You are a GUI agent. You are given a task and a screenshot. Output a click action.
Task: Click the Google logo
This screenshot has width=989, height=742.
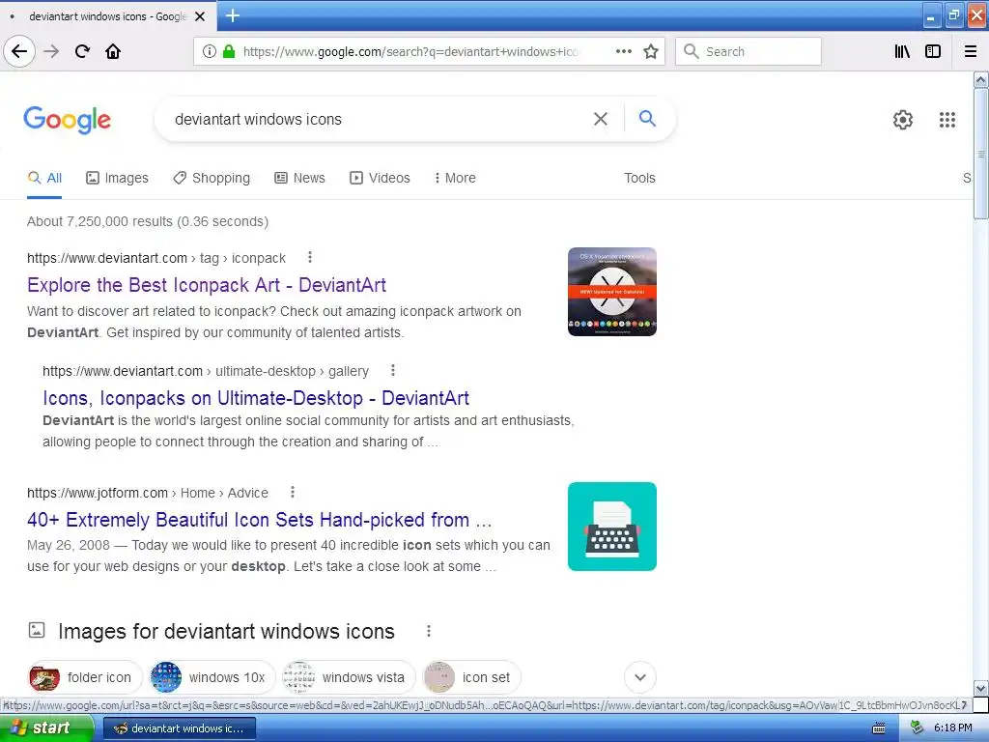pos(68,119)
